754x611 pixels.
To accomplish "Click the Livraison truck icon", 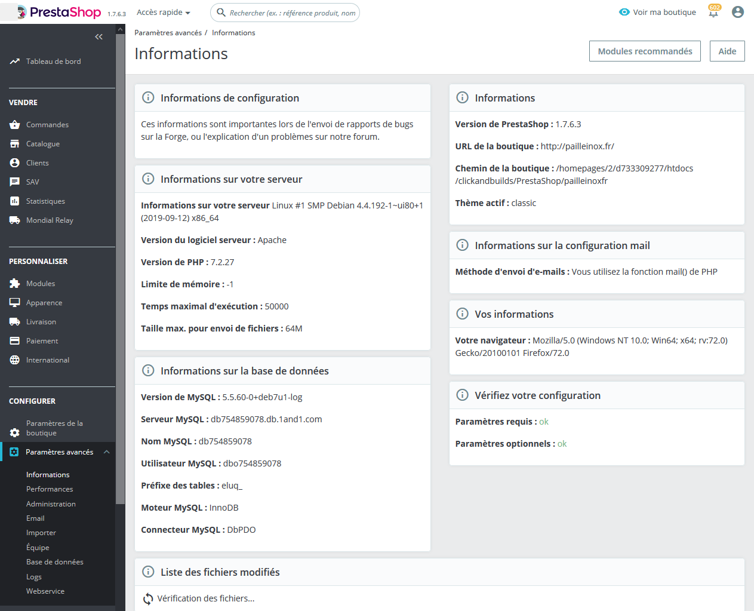I will (x=15, y=322).
